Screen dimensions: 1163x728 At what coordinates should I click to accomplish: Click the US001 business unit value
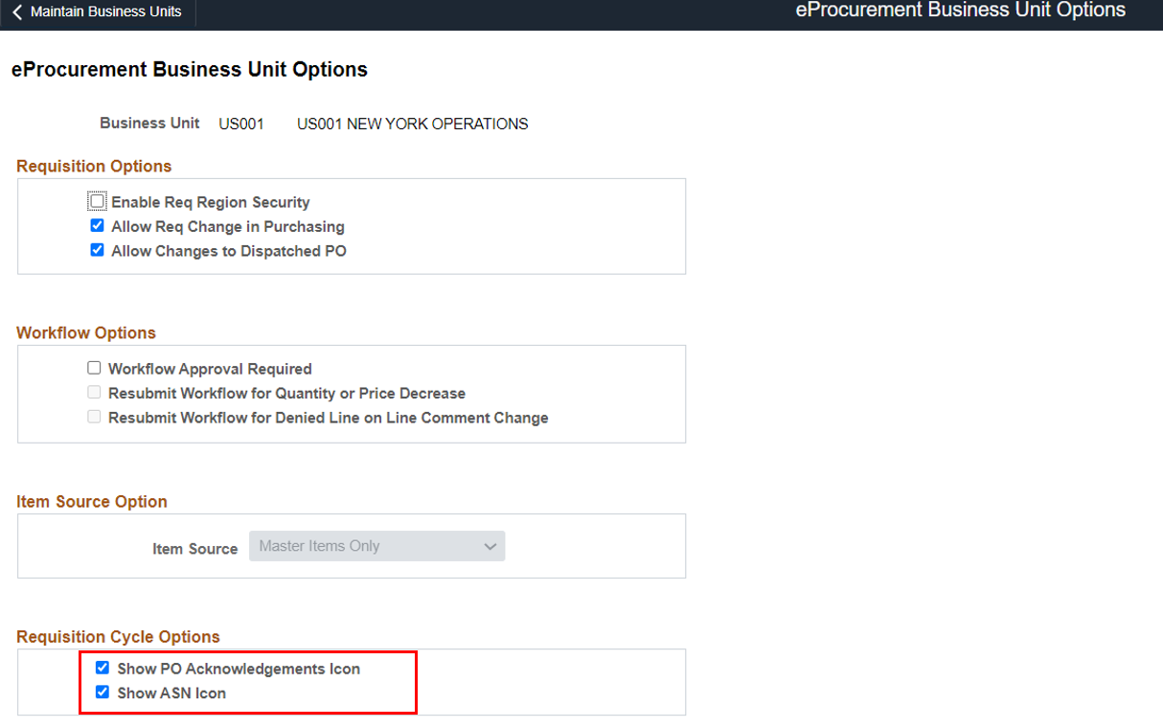point(240,124)
